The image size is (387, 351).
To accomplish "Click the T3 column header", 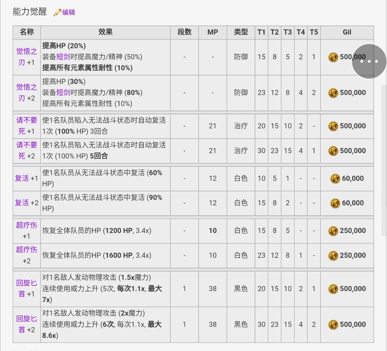I will (x=288, y=32).
